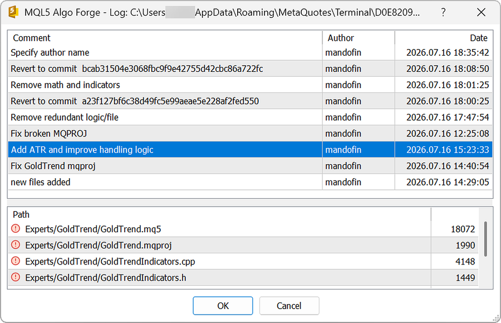Image resolution: width=501 pixels, height=323 pixels.
Task: Click the file size value 18072
Action: (463, 229)
